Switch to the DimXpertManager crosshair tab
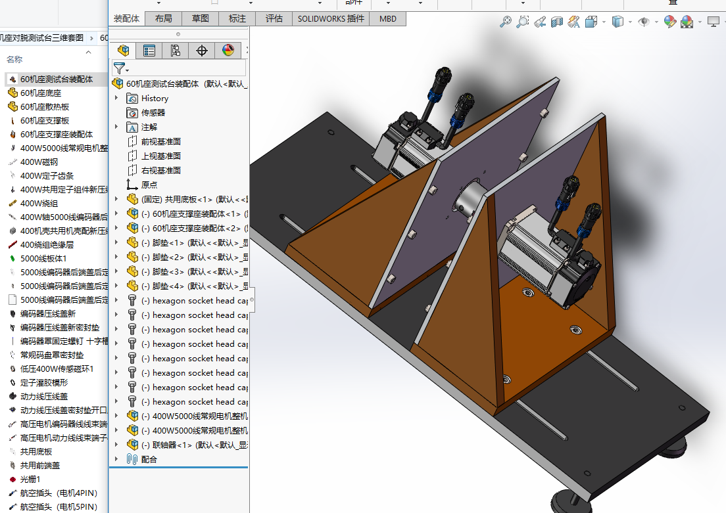This screenshot has height=513, width=726. pyautogui.click(x=202, y=51)
